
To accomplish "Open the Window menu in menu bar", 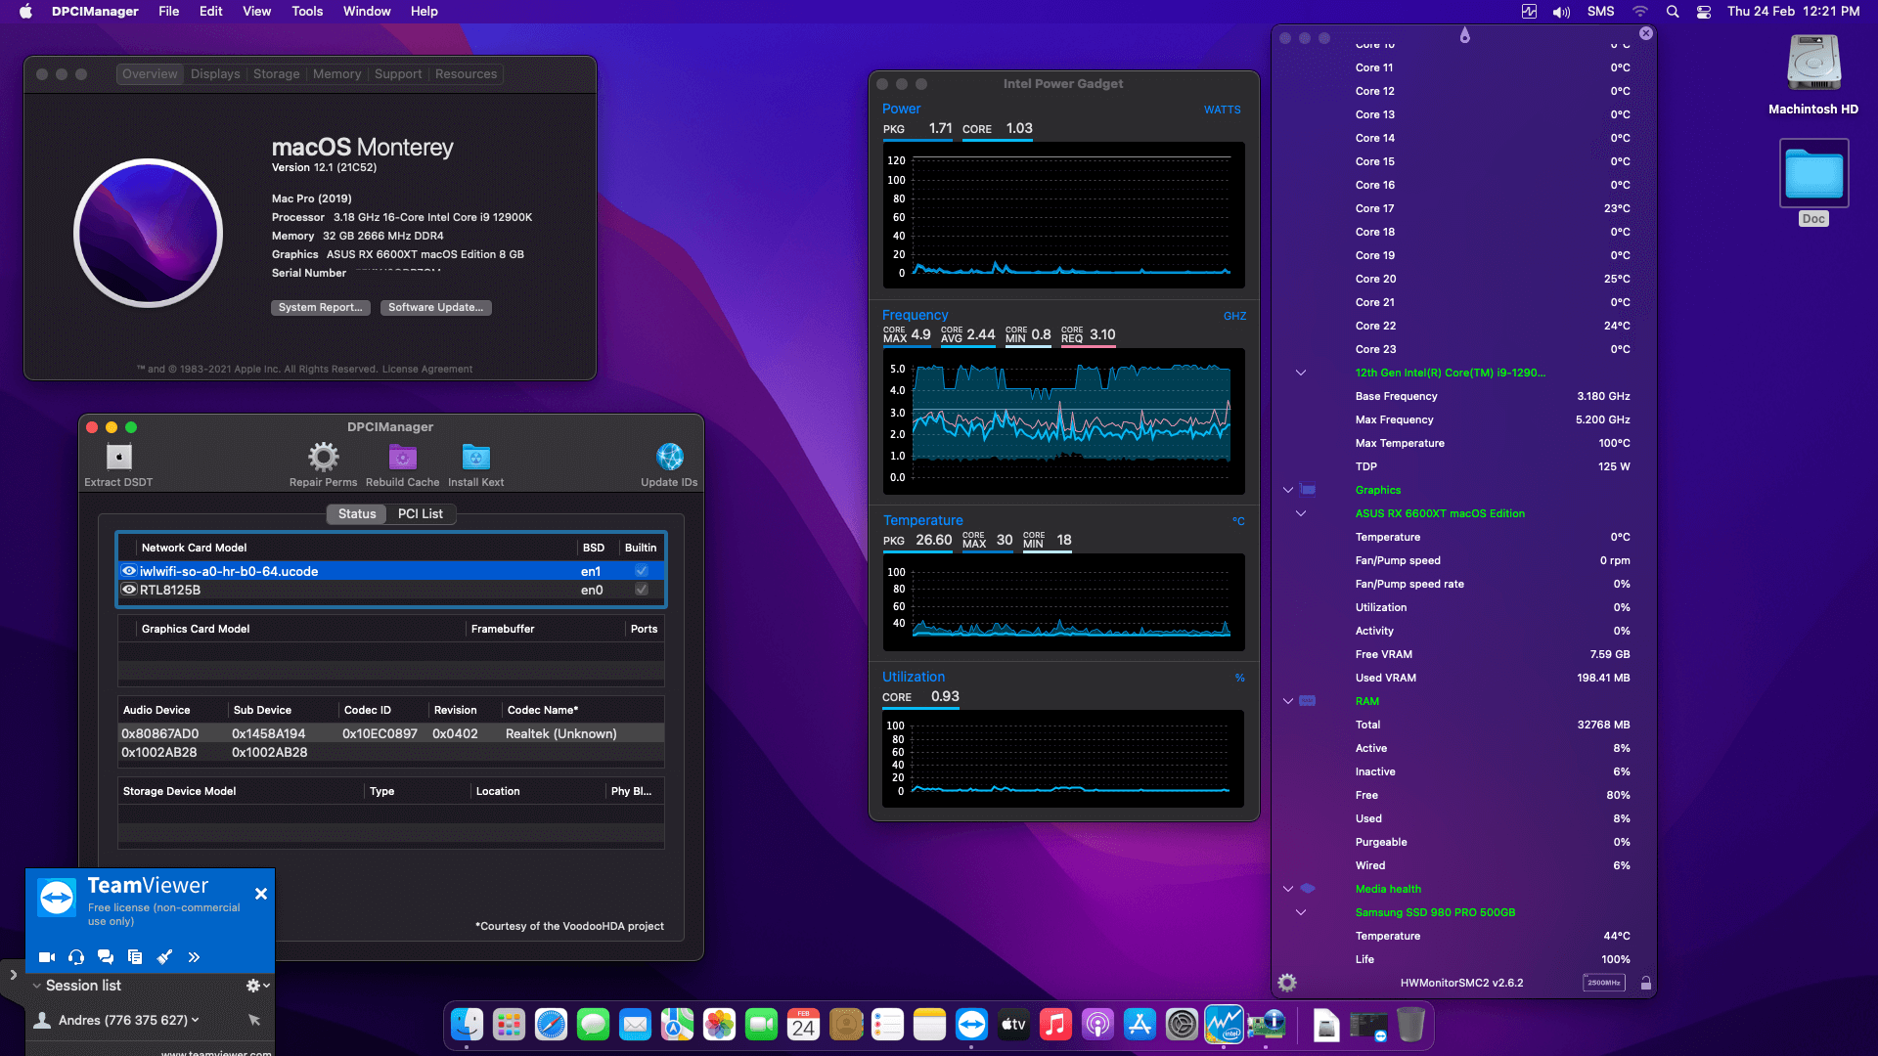I will pyautogui.click(x=367, y=12).
